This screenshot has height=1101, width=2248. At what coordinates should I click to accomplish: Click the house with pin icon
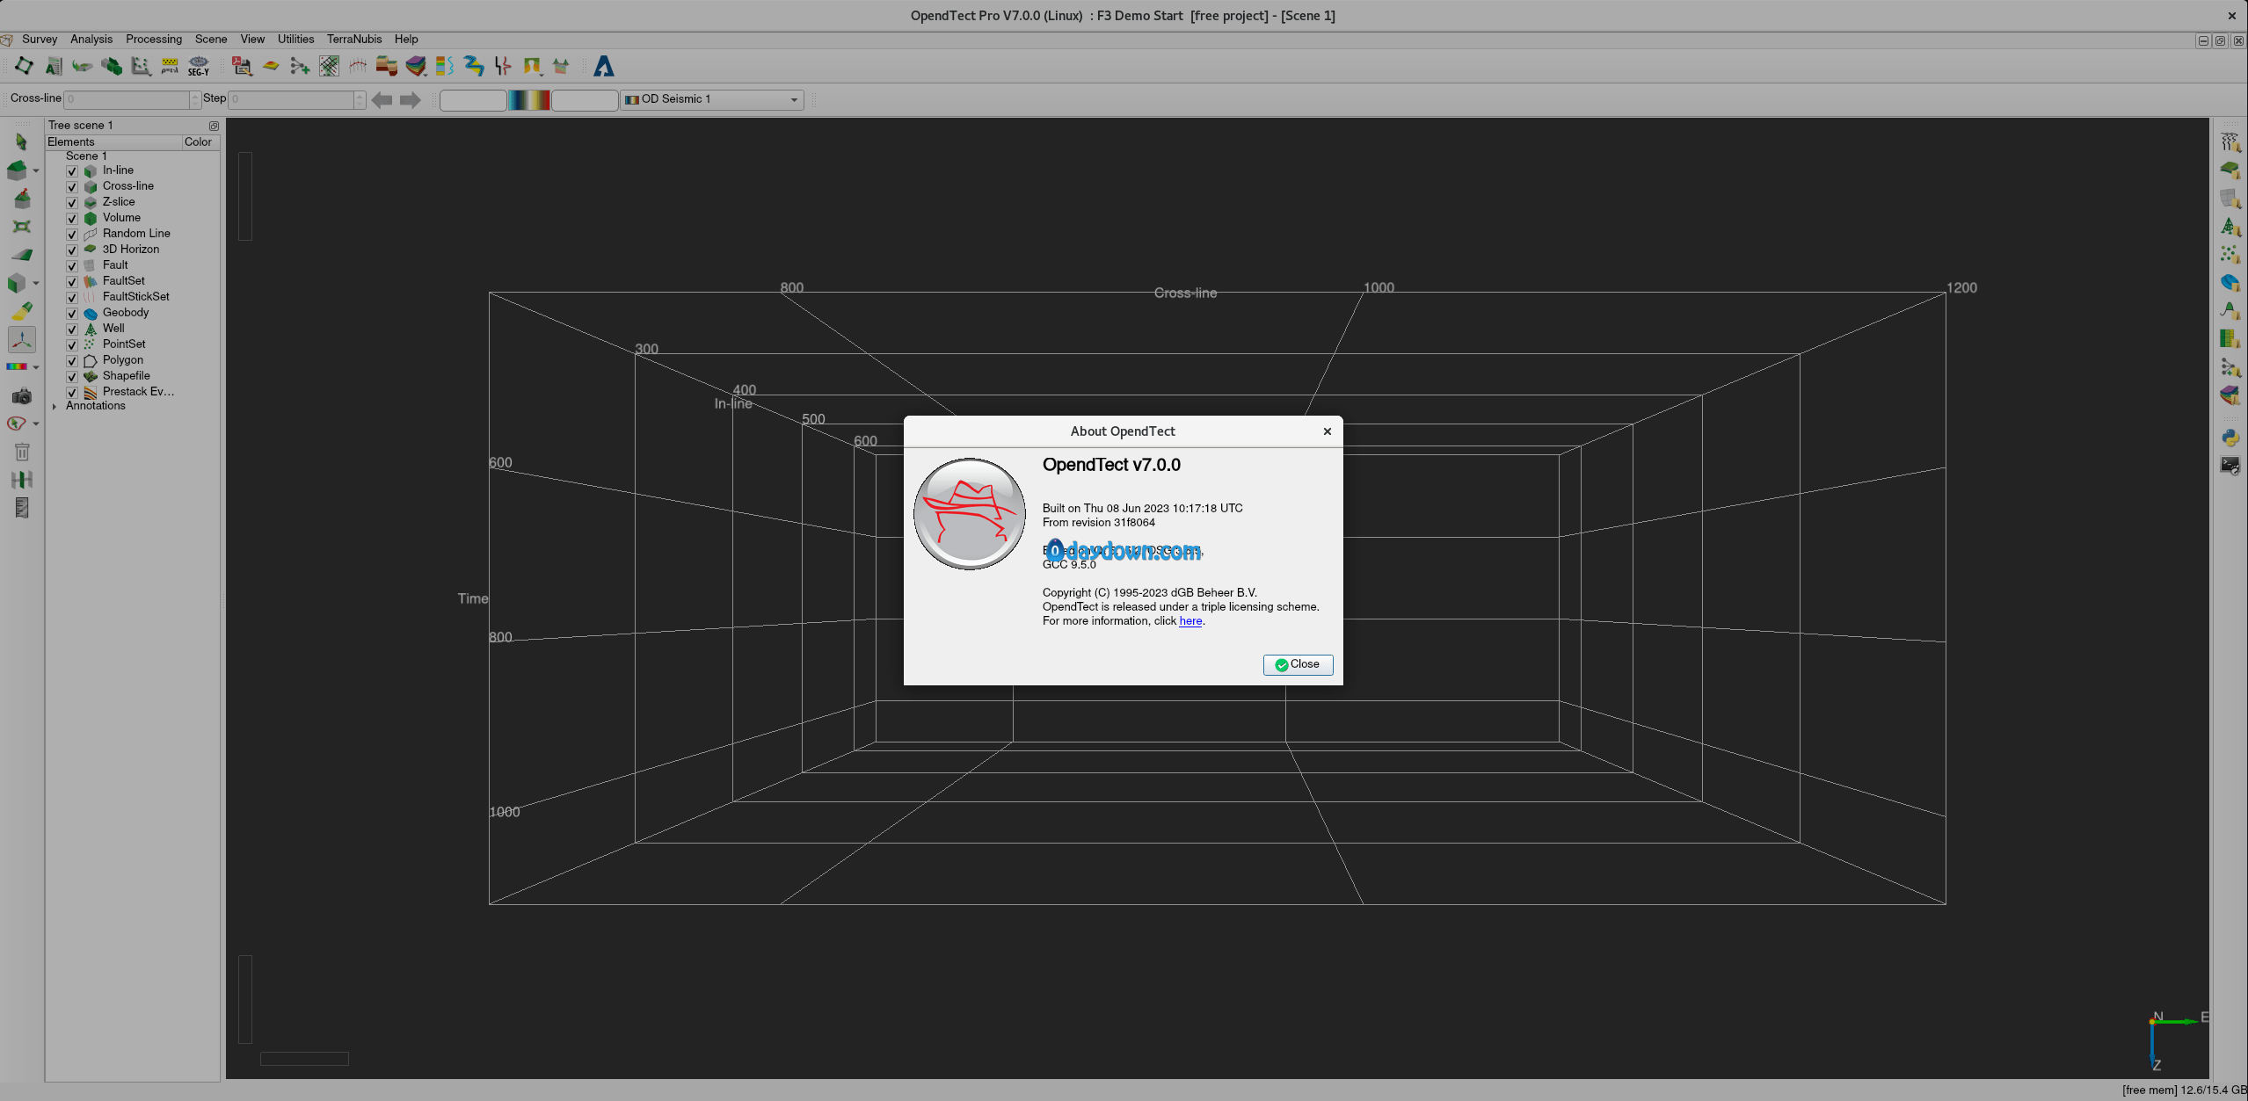[x=22, y=198]
